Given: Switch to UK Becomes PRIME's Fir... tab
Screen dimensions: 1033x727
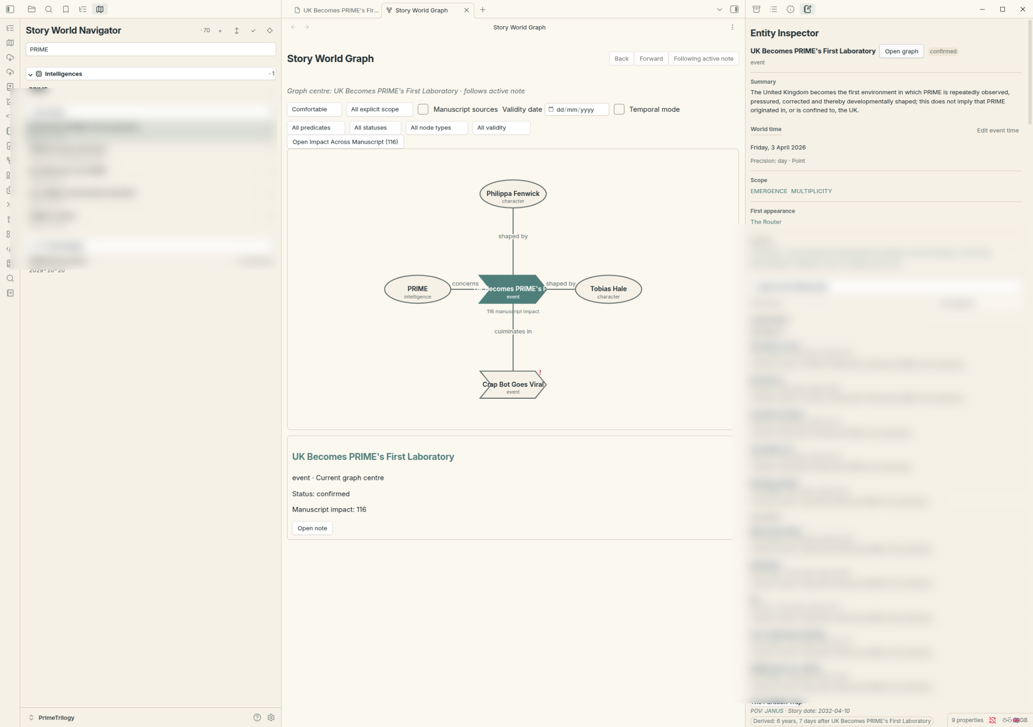Looking at the screenshot, I should tap(336, 10).
